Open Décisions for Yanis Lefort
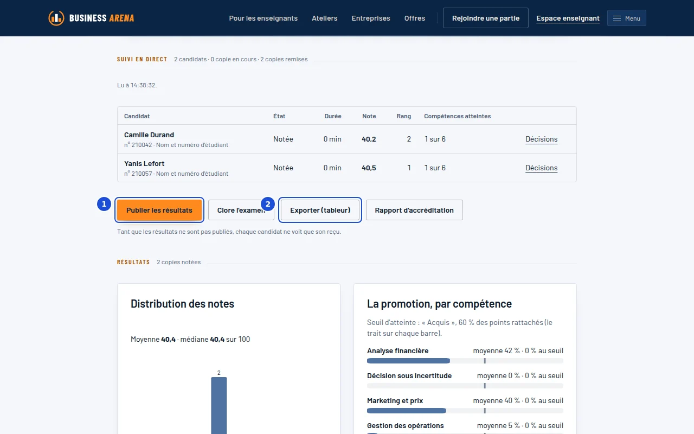This screenshot has height=434, width=694. point(541,168)
